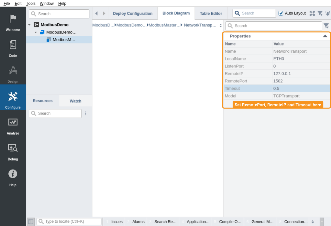
Task: Click the fit-to-view icon beside Auto Layout
Action: [312, 13]
